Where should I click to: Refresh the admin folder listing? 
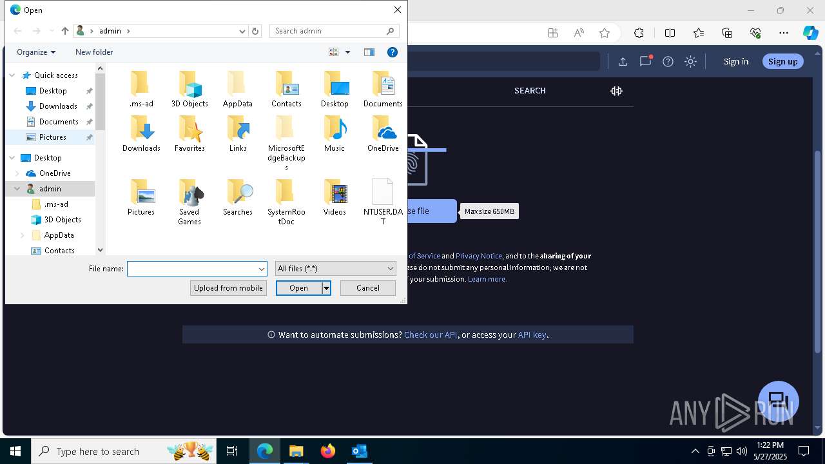pos(255,31)
